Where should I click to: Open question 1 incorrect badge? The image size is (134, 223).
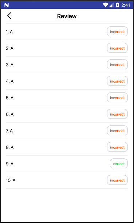click(x=117, y=32)
